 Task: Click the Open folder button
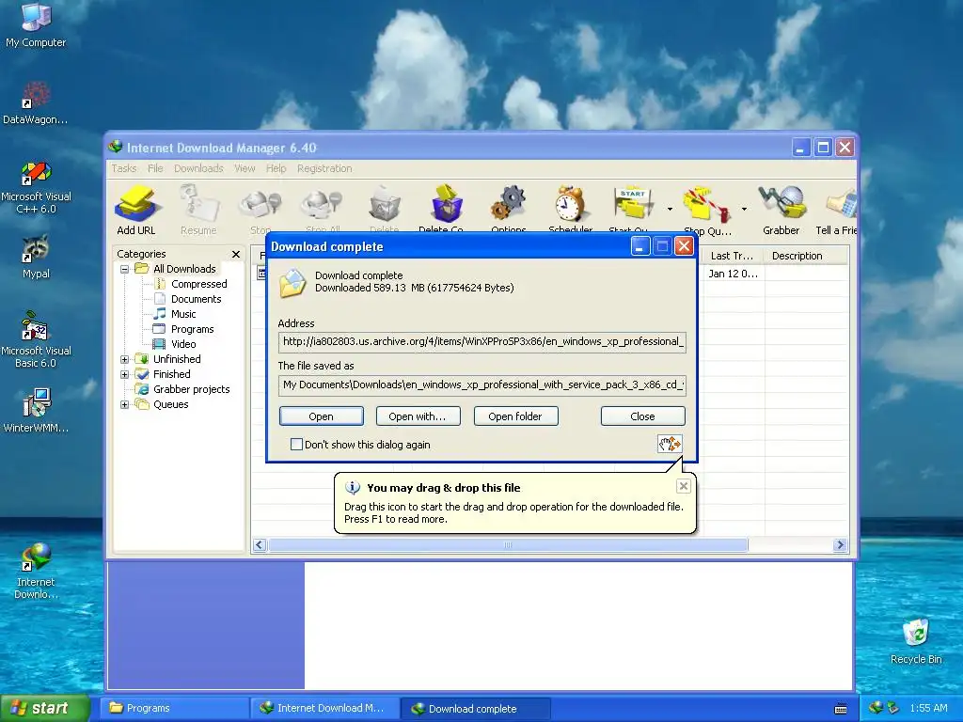[x=516, y=416]
